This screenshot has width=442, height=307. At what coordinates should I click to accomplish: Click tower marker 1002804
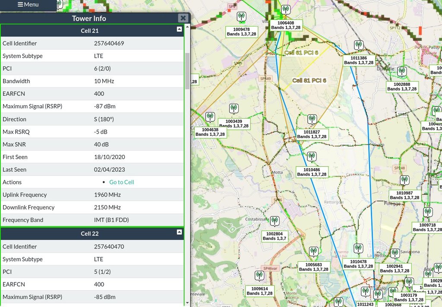(275, 222)
